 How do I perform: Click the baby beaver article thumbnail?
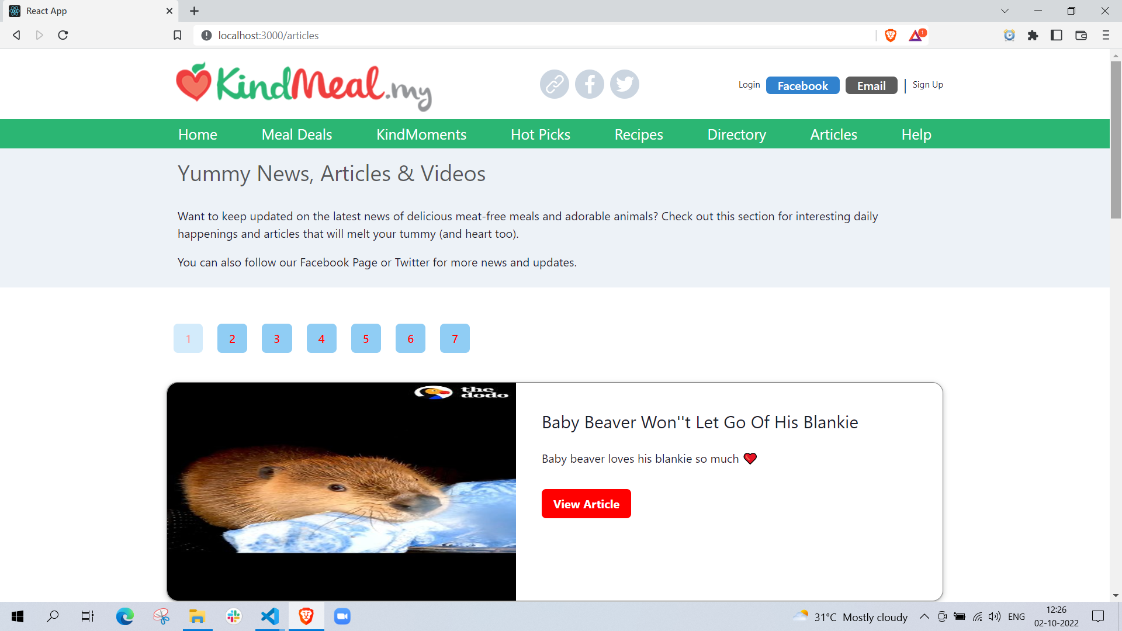point(341,491)
